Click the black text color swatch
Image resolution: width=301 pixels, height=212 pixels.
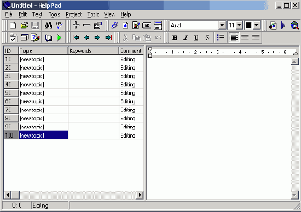click(x=248, y=25)
